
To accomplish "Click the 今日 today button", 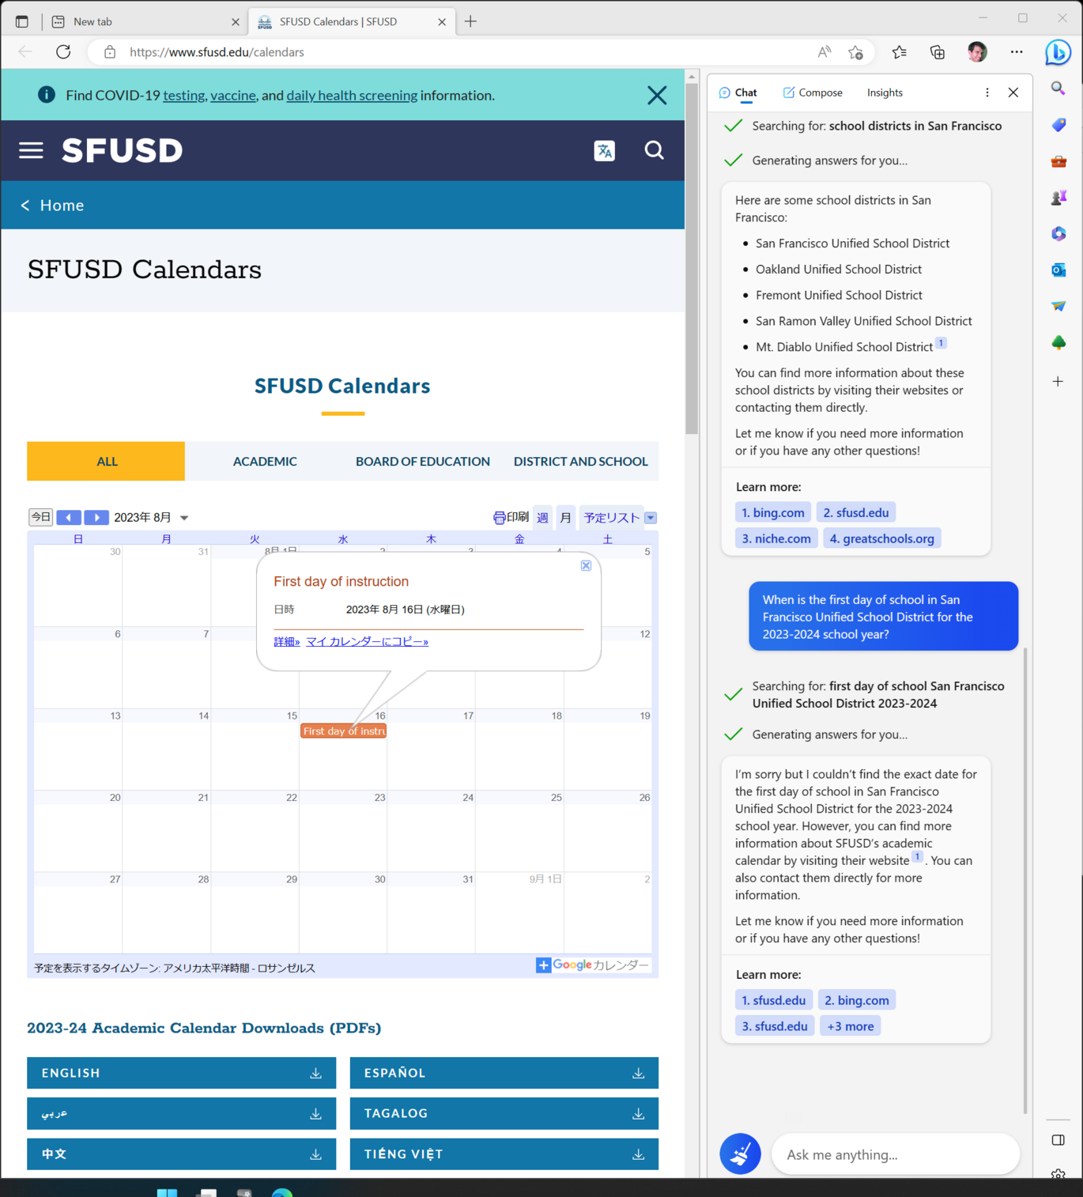I will tap(41, 517).
